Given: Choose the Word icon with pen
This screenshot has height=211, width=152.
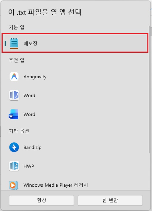Looking at the screenshot, I should (x=14, y=95).
